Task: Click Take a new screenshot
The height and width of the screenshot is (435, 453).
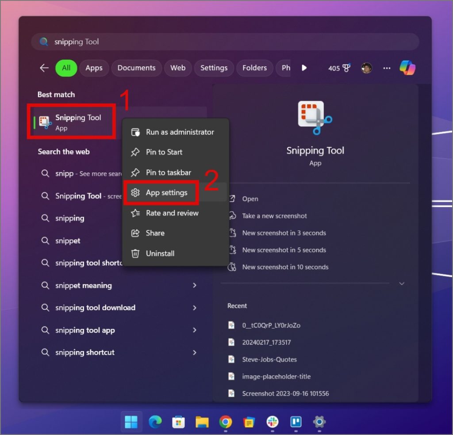Action: 274,216
